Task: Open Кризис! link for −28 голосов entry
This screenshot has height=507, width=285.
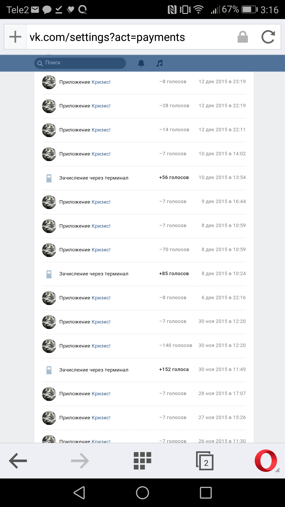Action: pyautogui.click(x=101, y=106)
